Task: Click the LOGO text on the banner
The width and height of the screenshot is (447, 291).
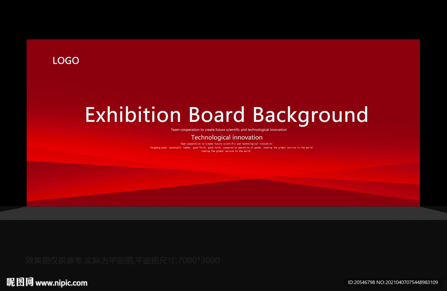Action: tap(66, 61)
